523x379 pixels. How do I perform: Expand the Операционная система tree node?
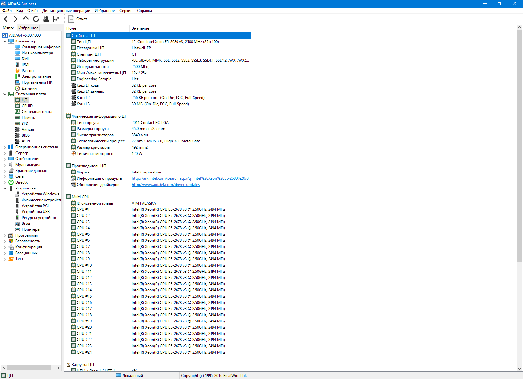pyautogui.click(x=5, y=147)
